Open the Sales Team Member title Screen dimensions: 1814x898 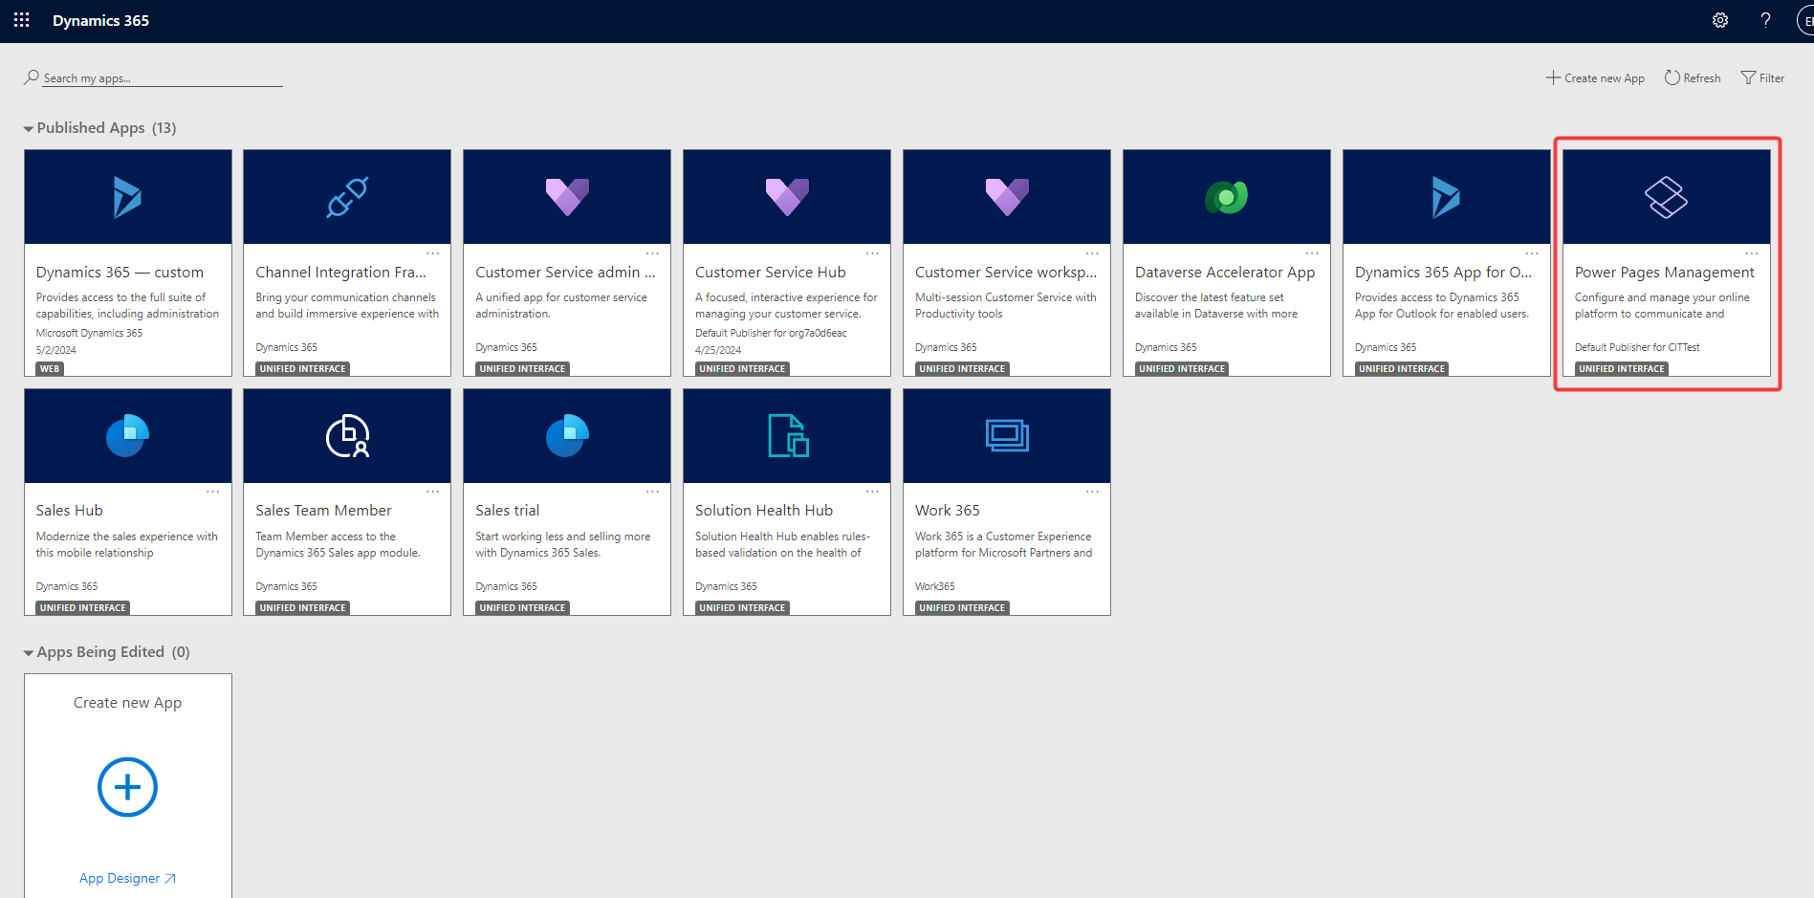[x=323, y=511]
